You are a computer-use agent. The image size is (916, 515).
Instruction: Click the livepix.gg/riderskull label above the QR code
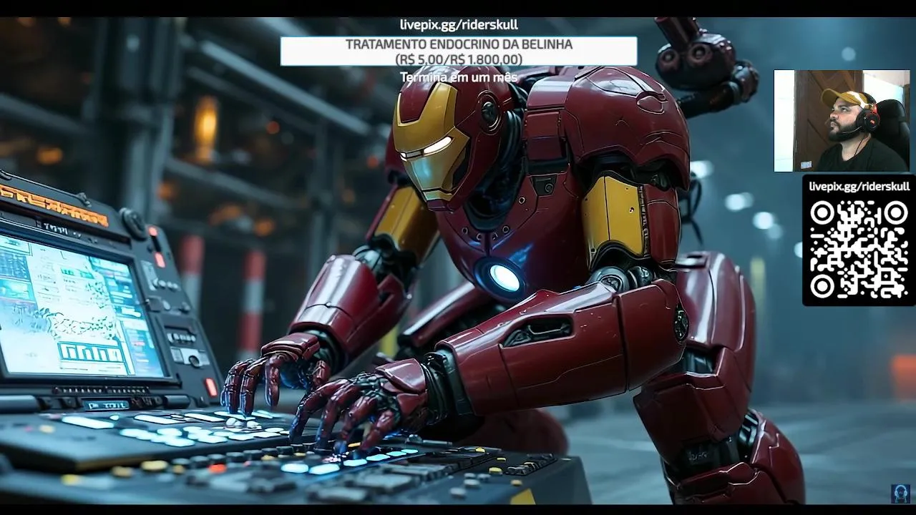[x=859, y=186]
